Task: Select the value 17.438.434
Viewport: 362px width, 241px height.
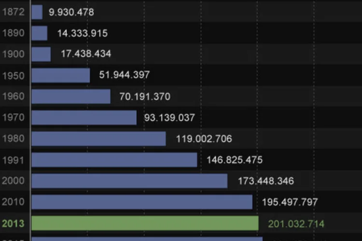Action: pyautogui.click(x=86, y=54)
